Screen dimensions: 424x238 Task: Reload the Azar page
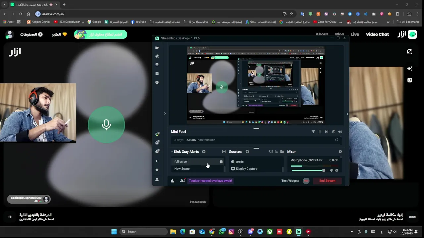pyautogui.click(x=21, y=14)
